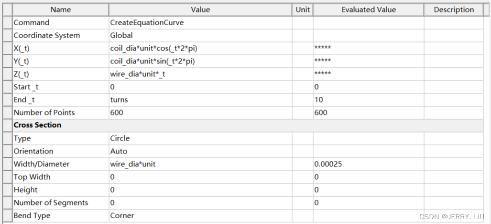Click Number of Points value 600

200,112
